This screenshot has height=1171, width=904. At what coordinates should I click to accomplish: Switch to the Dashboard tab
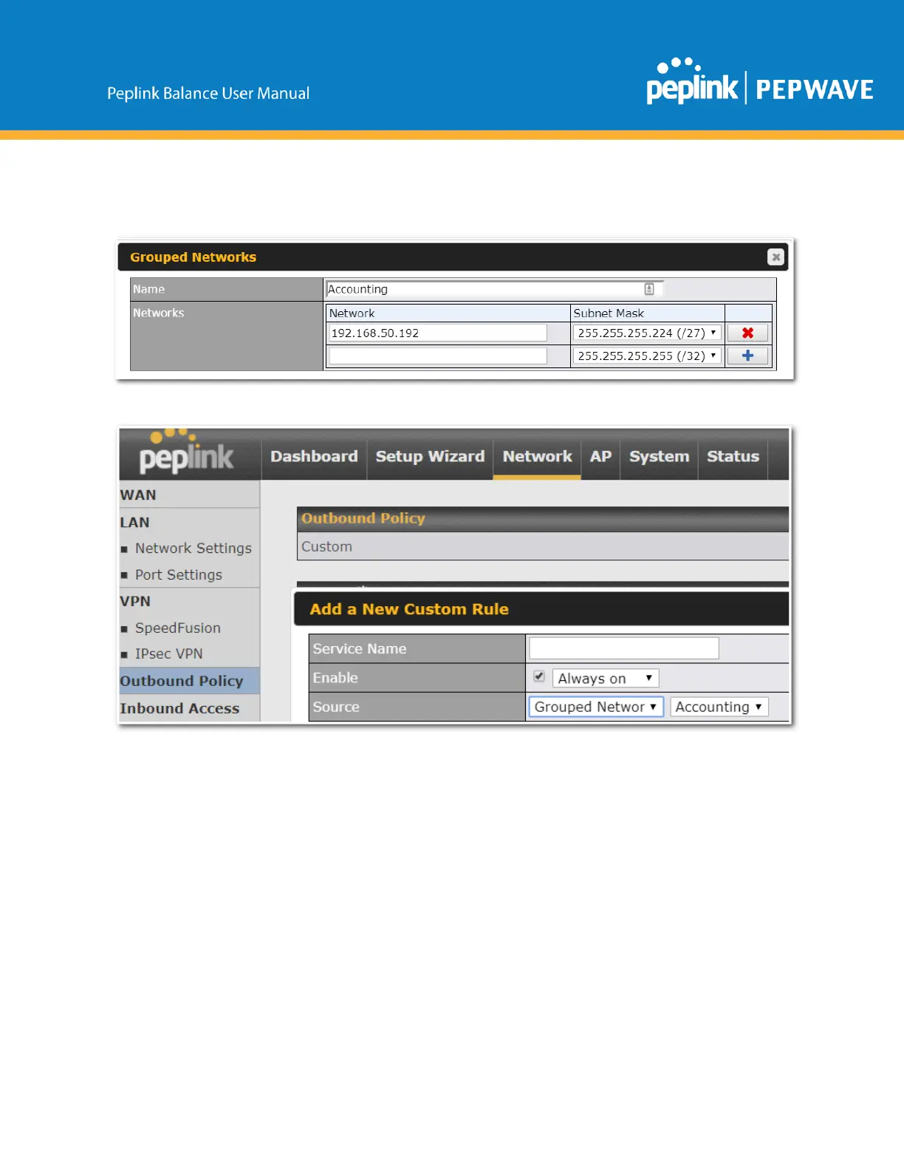(x=314, y=456)
